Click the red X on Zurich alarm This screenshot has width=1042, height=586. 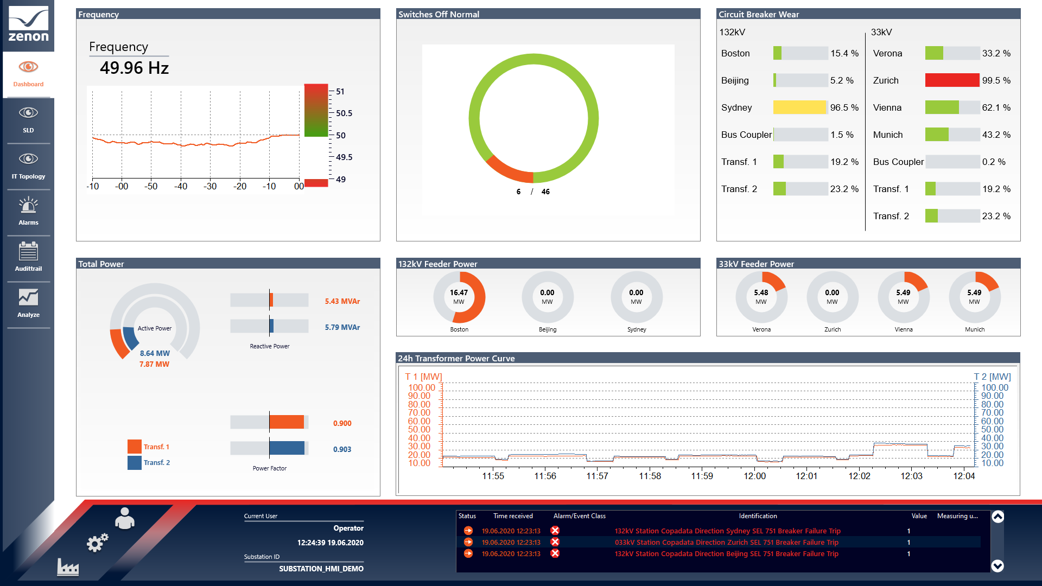(555, 542)
